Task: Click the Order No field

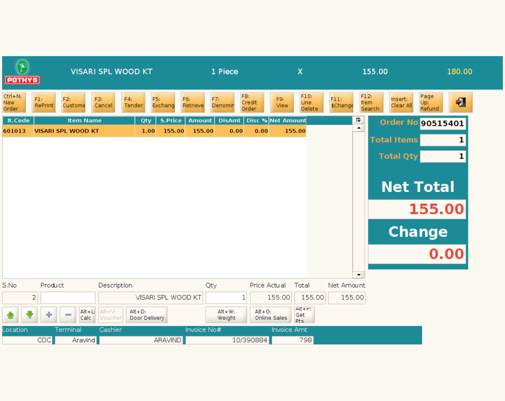Action: (443, 124)
